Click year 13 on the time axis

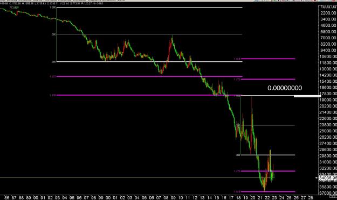[x=202, y=198]
